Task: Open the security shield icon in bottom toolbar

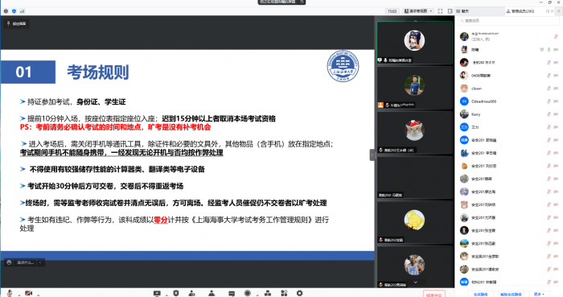Action: [176, 293]
